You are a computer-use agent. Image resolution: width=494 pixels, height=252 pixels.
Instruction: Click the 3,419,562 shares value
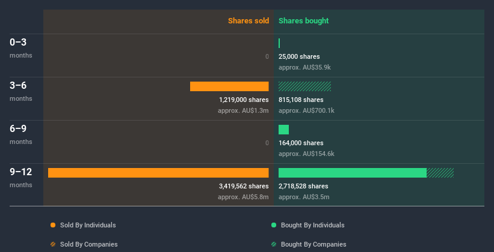pyautogui.click(x=244, y=186)
